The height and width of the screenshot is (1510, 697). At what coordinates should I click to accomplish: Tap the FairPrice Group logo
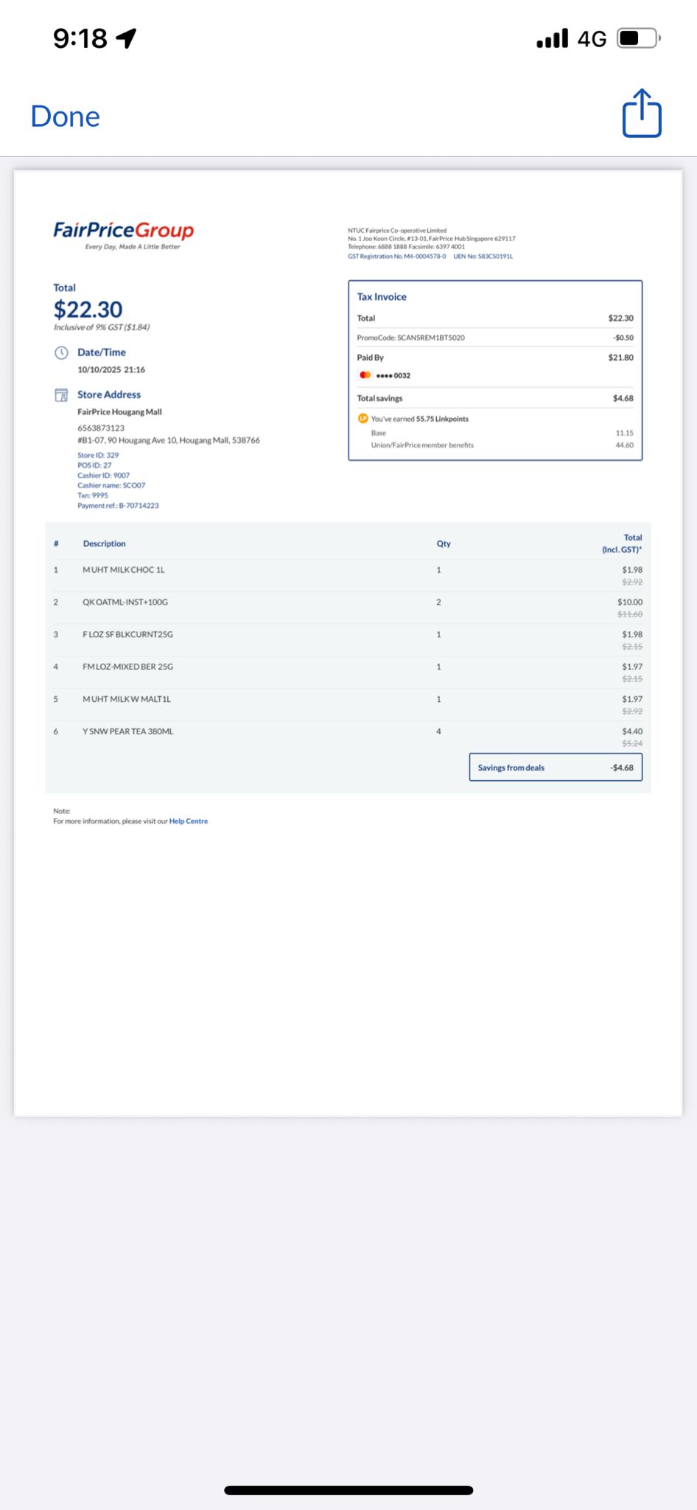(124, 234)
